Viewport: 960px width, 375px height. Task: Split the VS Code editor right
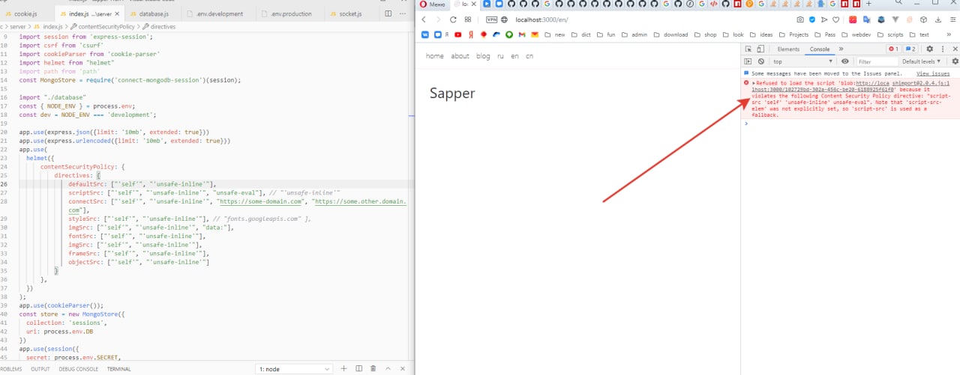click(388, 13)
